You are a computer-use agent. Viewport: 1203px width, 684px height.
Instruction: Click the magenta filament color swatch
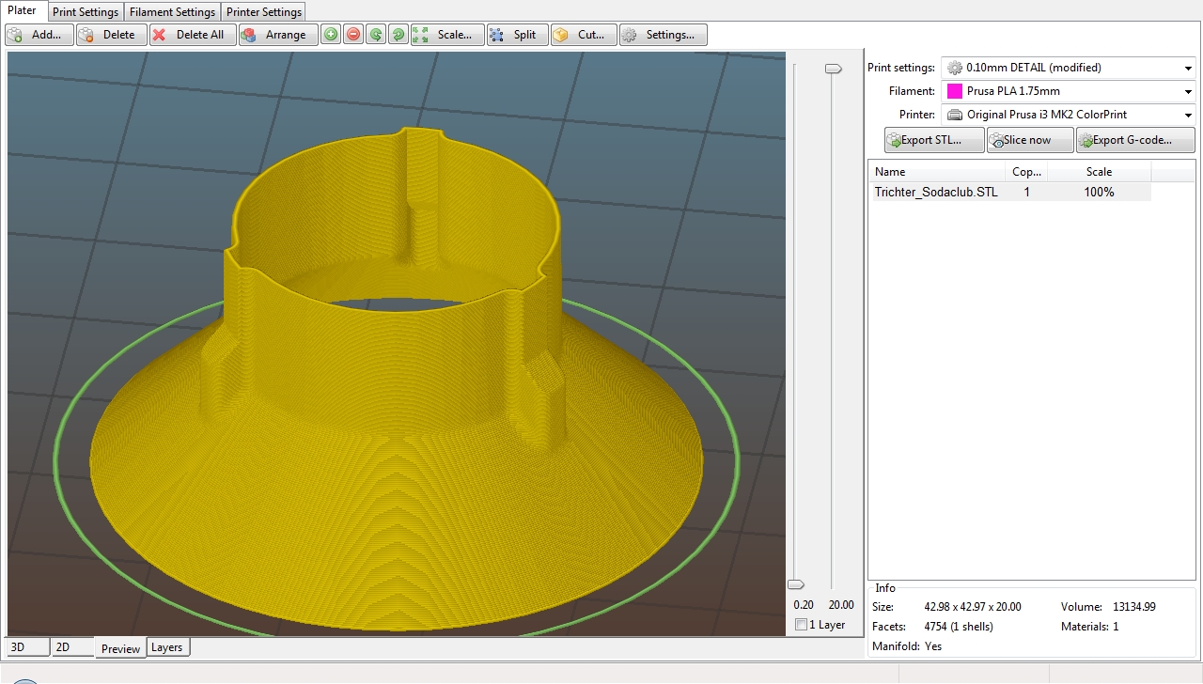(955, 91)
